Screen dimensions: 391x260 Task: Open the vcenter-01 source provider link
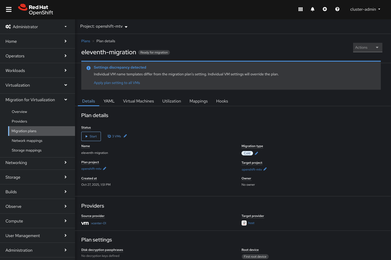(x=99, y=223)
